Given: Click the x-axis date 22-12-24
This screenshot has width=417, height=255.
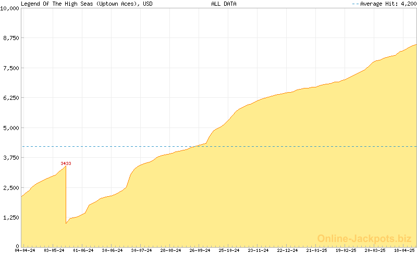Looking at the screenshot, I should pos(288,250).
